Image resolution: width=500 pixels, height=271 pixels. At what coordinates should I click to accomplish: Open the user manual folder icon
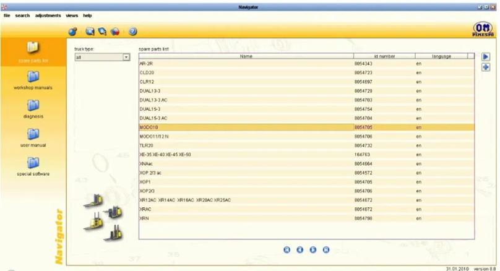(33, 134)
